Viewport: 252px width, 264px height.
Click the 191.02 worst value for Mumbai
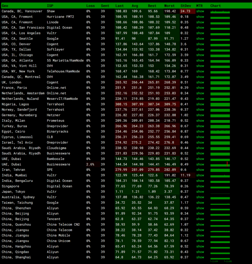tap(170, 175)
